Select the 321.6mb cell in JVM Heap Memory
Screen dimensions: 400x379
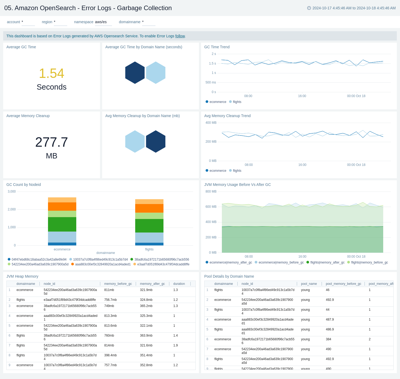point(146,345)
